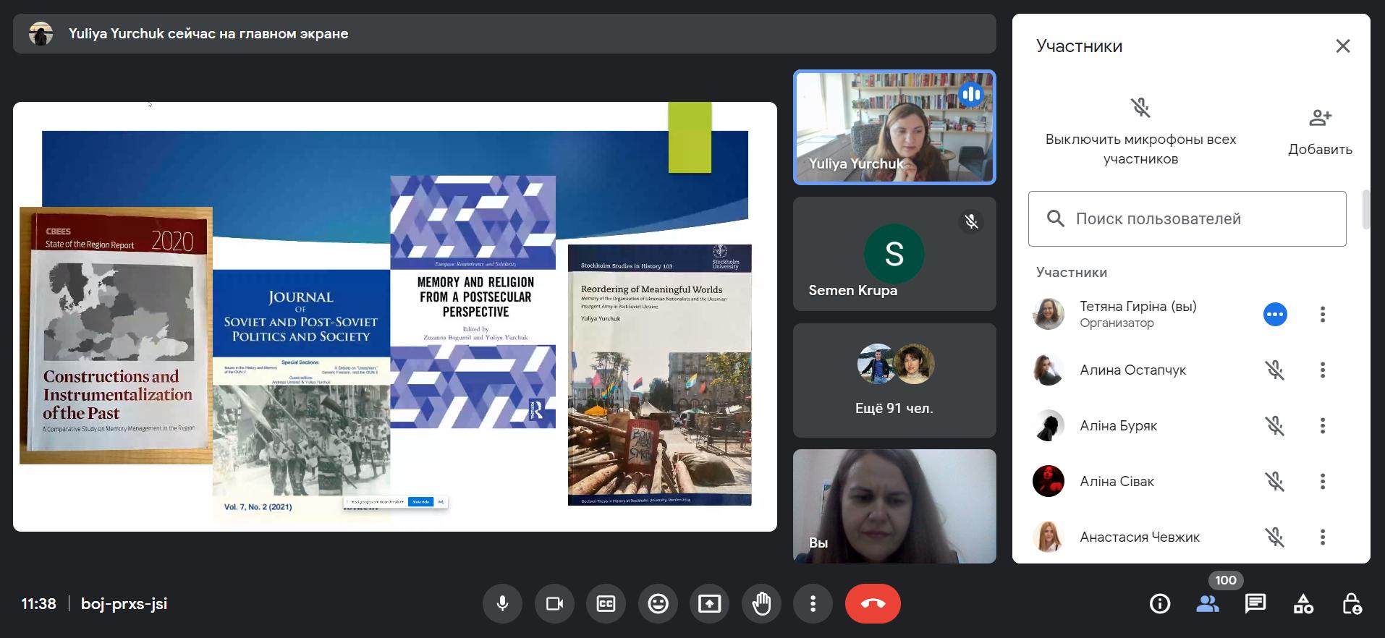Select participant Аліна Сівак name

pyautogui.click(x=1117, y=481)
